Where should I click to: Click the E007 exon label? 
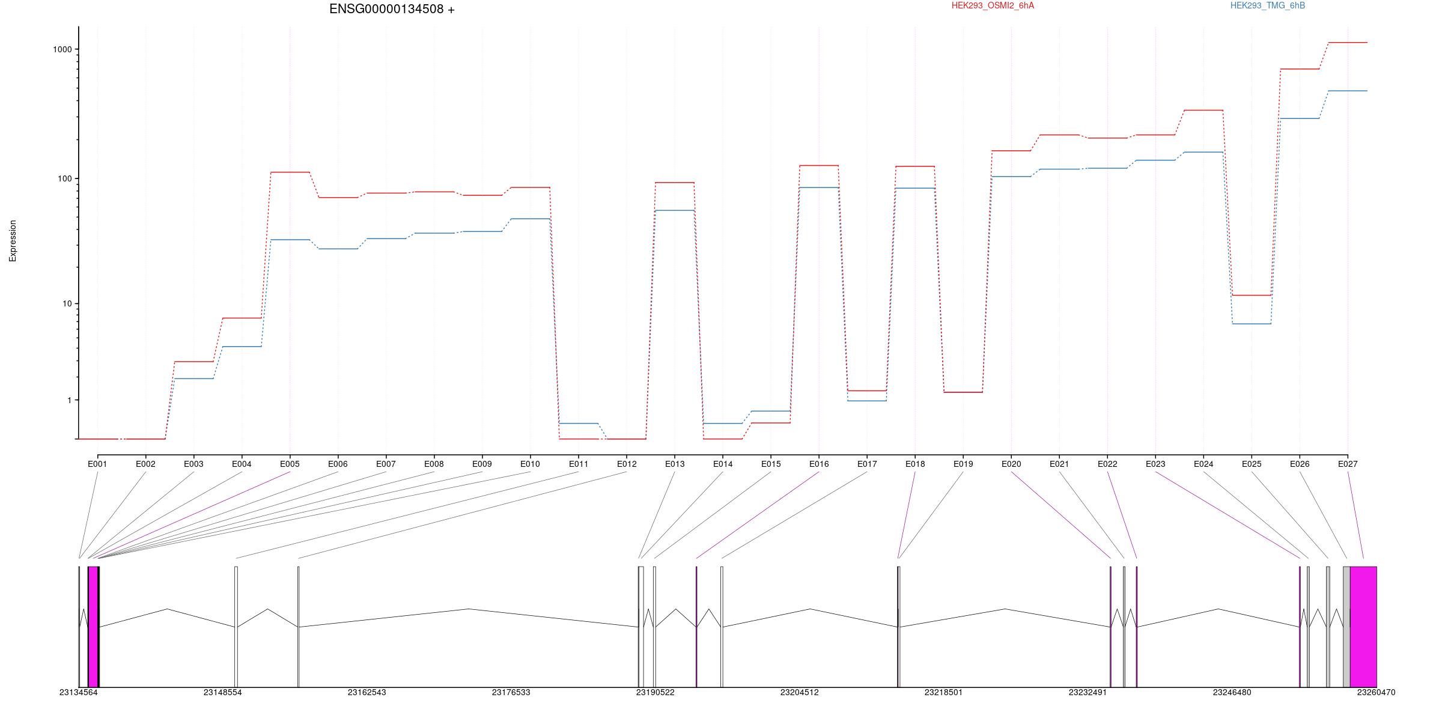coord(386,464)
